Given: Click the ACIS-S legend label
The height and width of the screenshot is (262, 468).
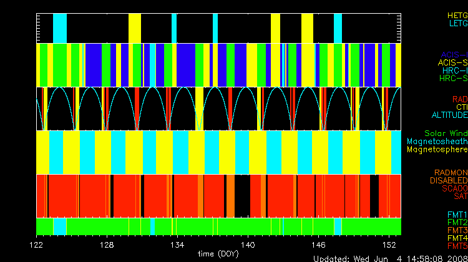Looking at the screenshot, I should (x=452, y=62).
